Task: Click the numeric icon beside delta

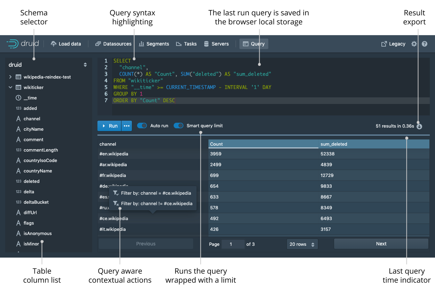Action: (18, 192)
